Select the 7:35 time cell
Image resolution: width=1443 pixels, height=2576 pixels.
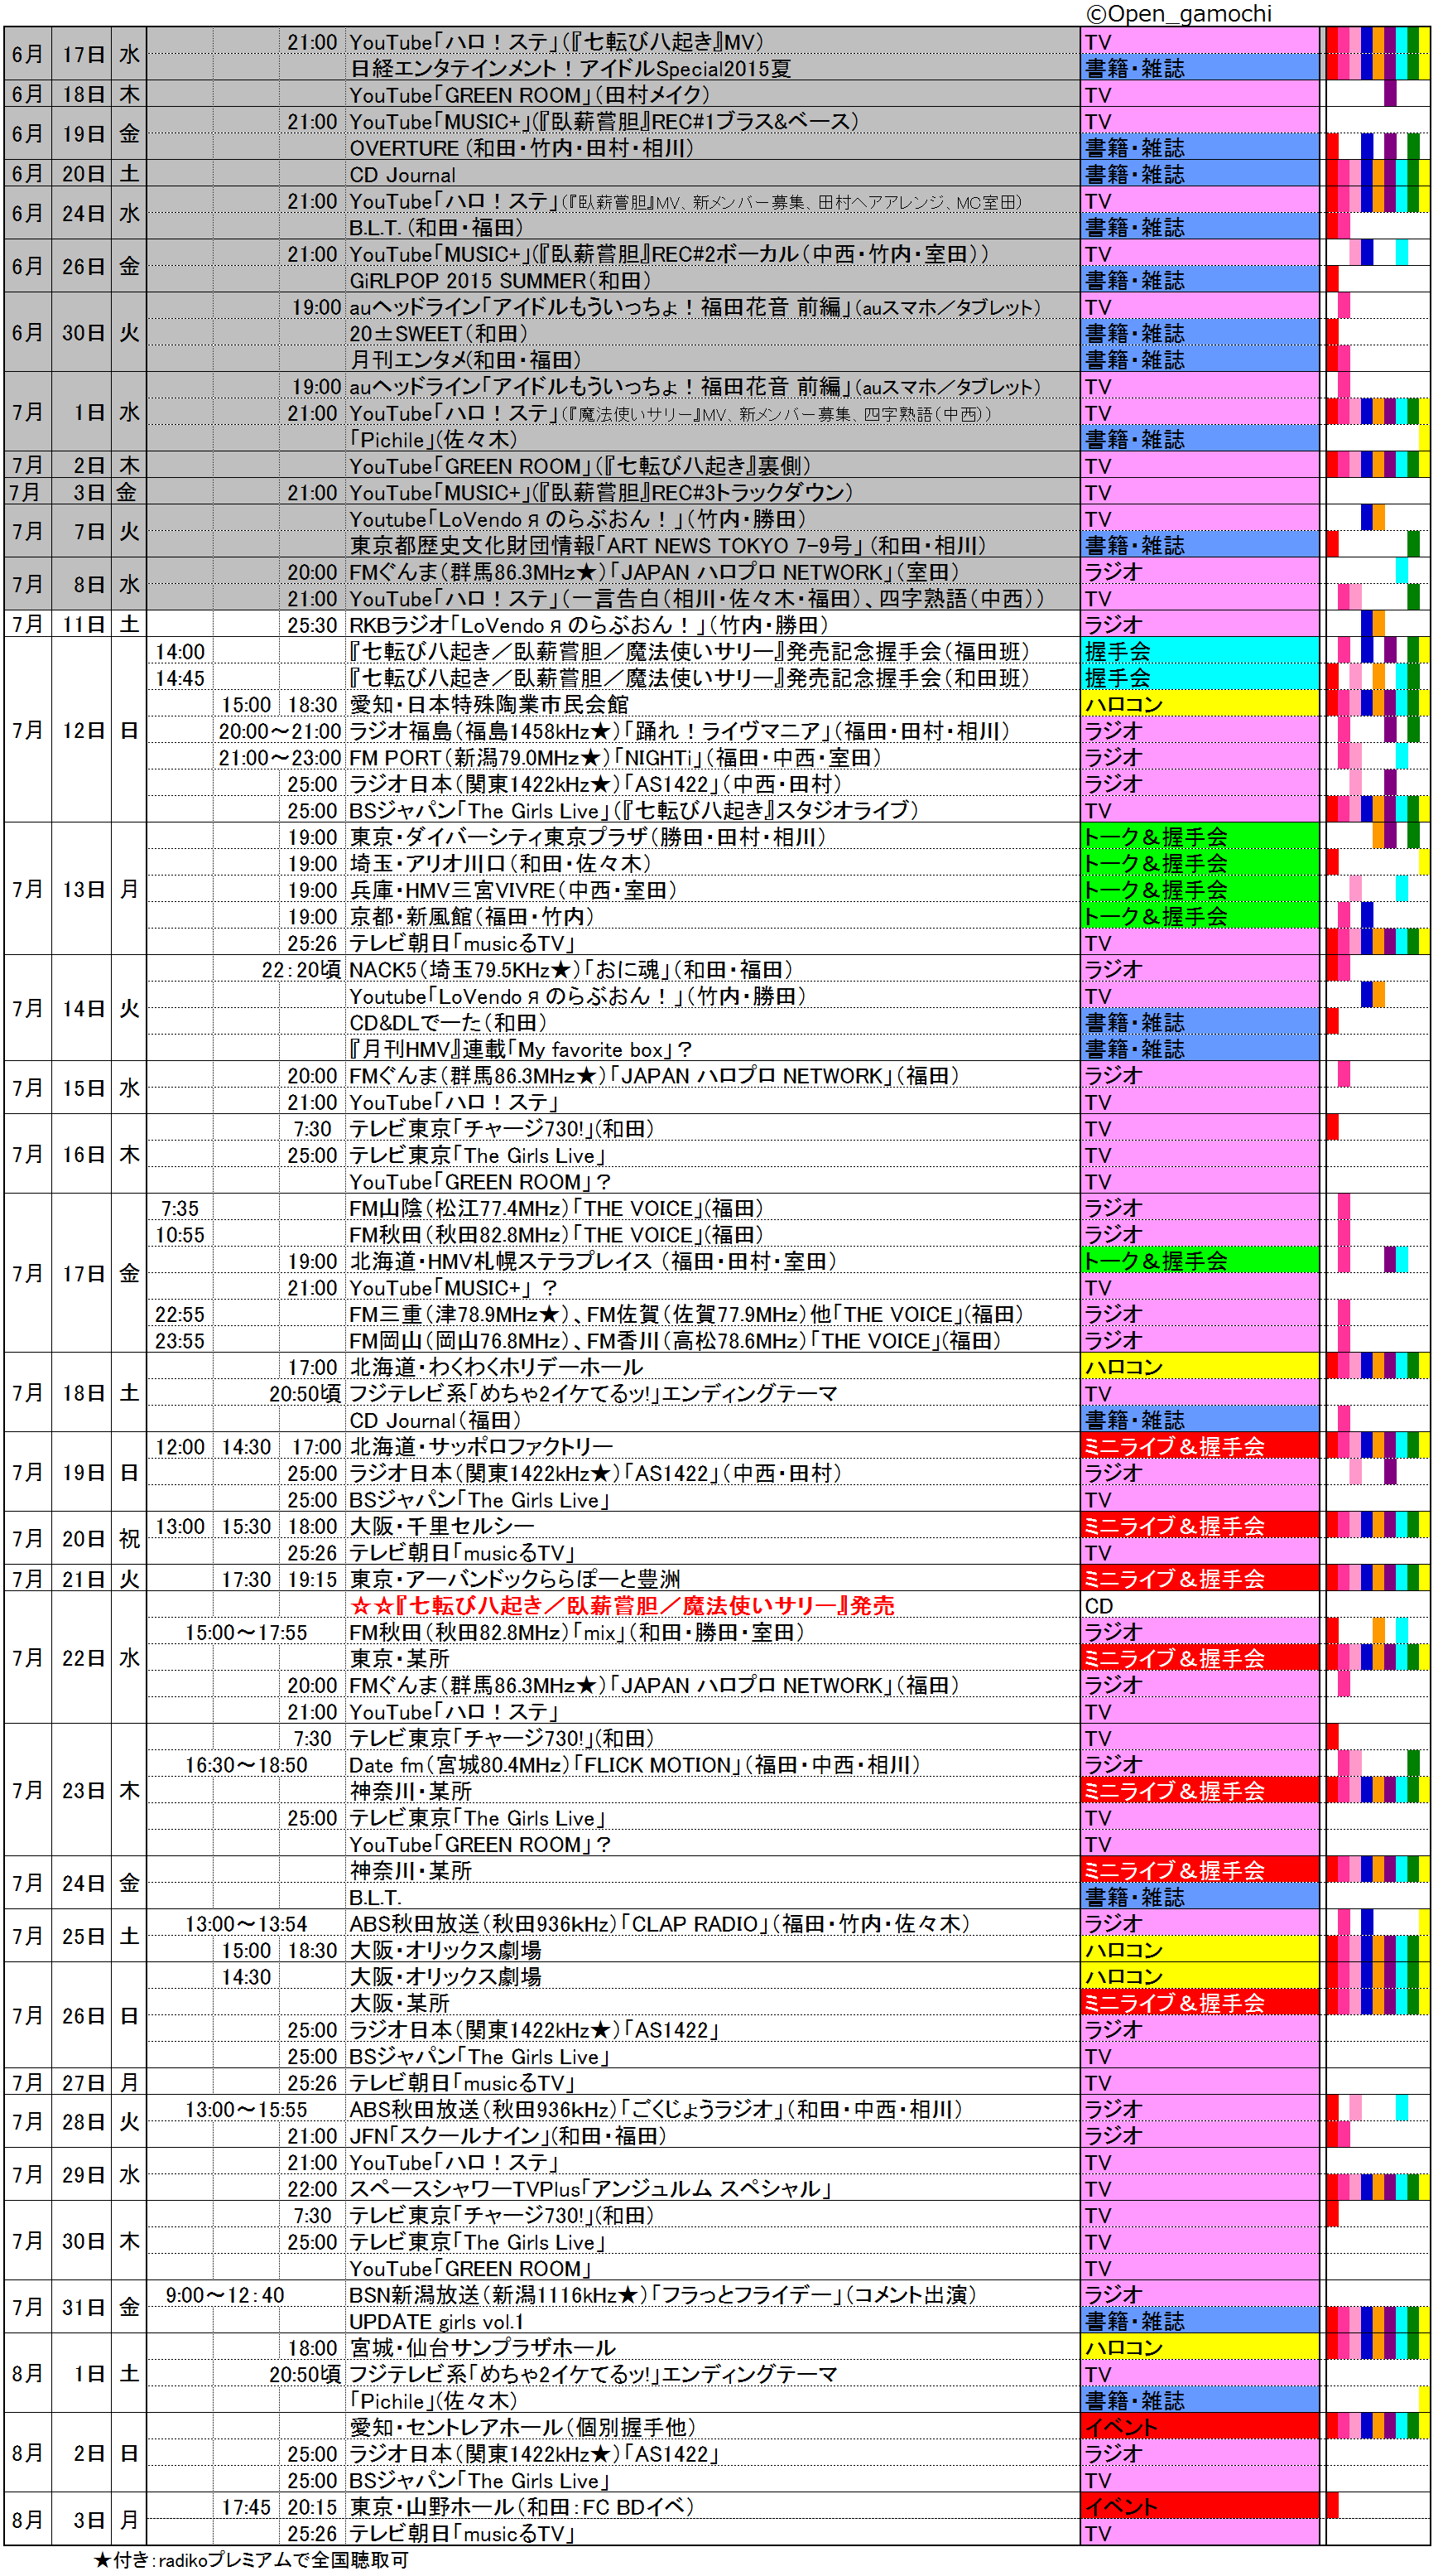180,1209
